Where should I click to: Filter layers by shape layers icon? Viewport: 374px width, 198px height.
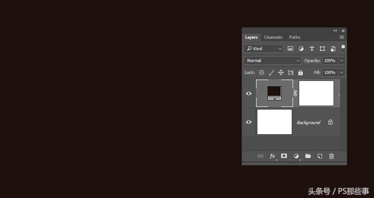point(322,49)
